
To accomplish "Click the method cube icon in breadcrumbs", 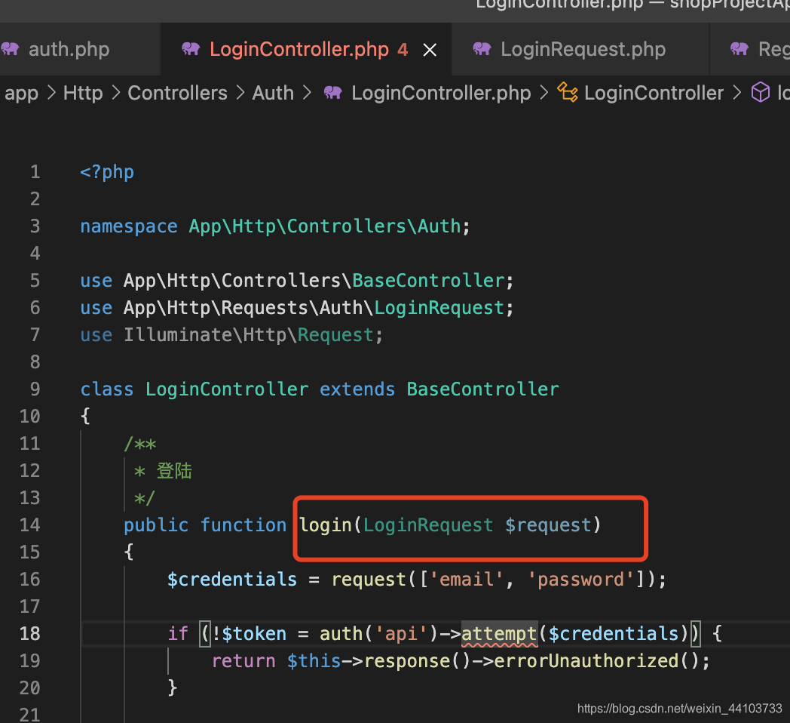I will pyautogui.click(x=761, y=92).
